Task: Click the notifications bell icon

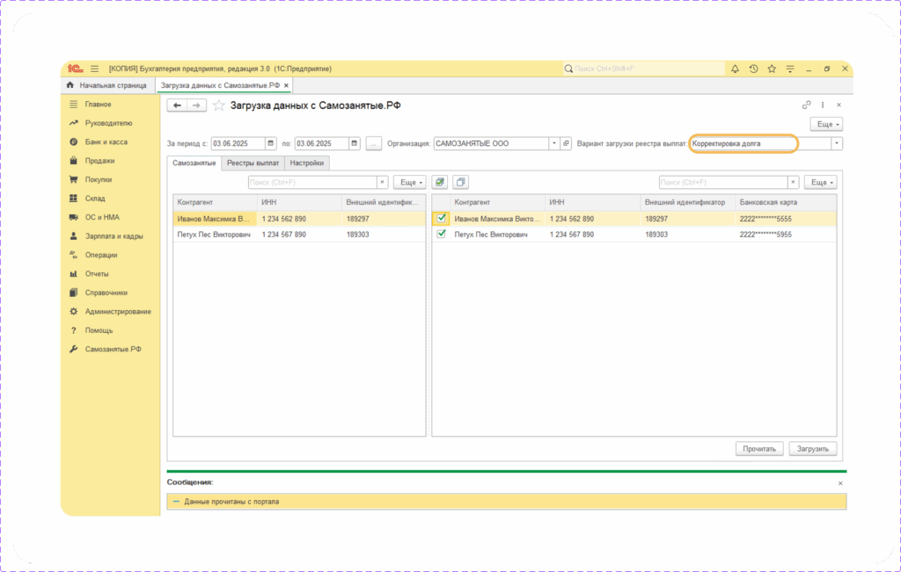Action: tap(735, 69)
